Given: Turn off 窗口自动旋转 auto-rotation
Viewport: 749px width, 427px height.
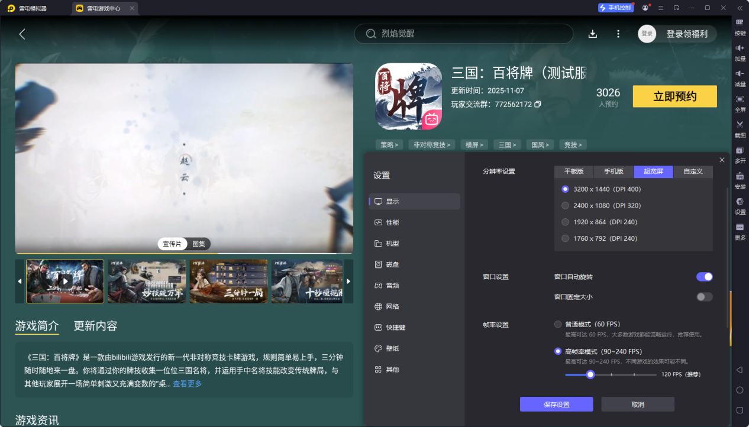Looking at the screenshot, I should [705, 276].
